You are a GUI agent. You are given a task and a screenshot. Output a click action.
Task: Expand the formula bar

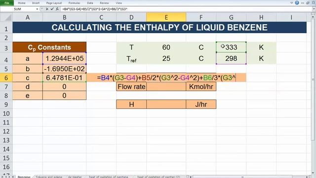[314, 9]
